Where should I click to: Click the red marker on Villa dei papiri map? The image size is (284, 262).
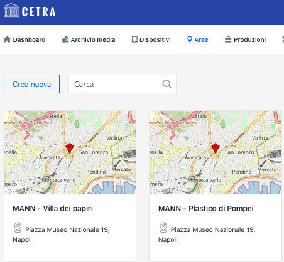tap(70, 147)
